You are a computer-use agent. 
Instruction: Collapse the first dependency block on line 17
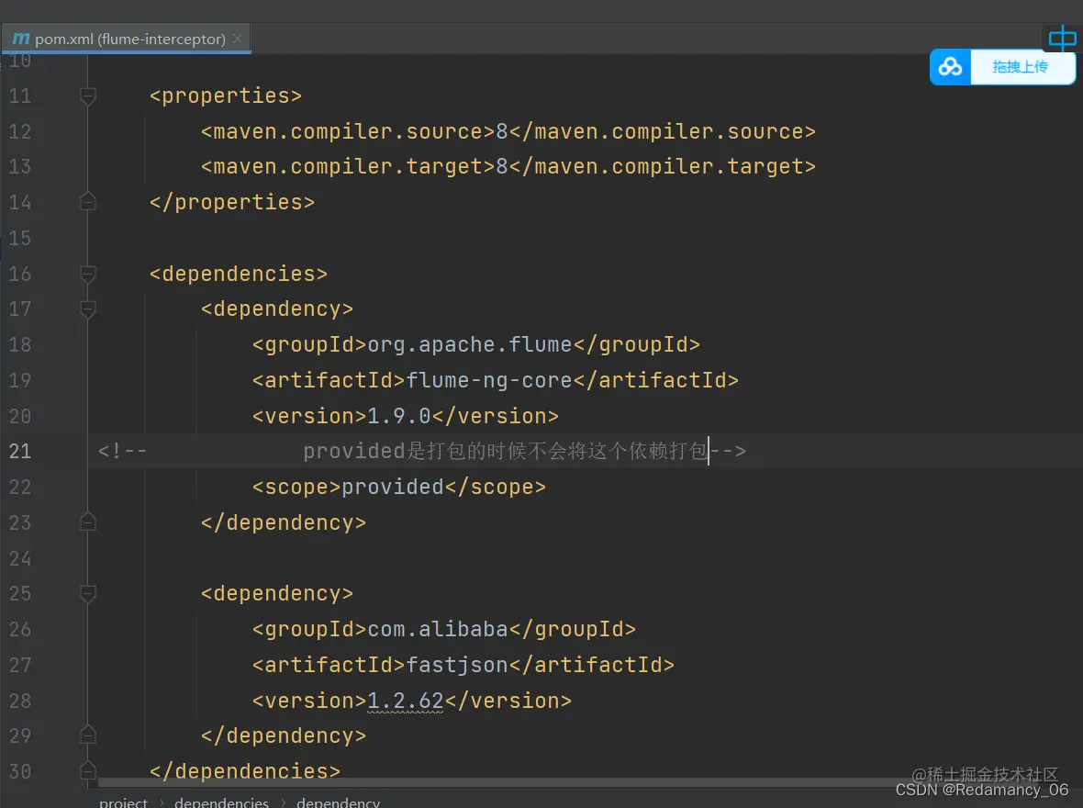coord(88,309)
